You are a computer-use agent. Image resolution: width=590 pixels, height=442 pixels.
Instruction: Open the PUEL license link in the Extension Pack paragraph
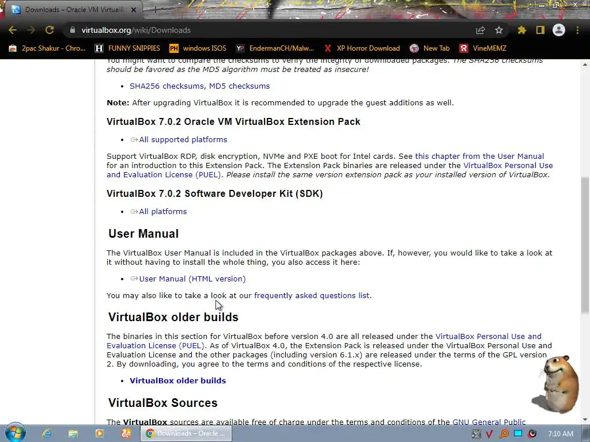point(508,165)
